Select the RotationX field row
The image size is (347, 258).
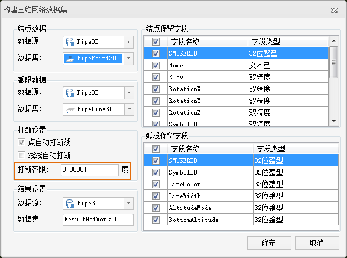click(x=236, y=89)
